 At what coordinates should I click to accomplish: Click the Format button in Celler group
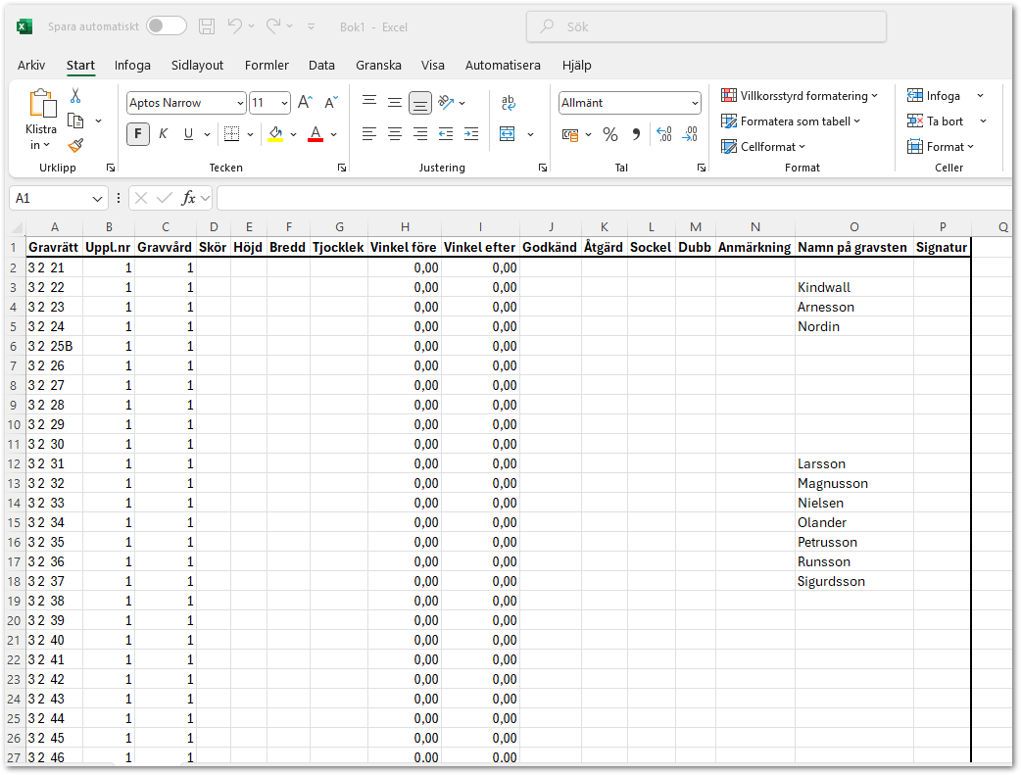[x=941, y=147]
